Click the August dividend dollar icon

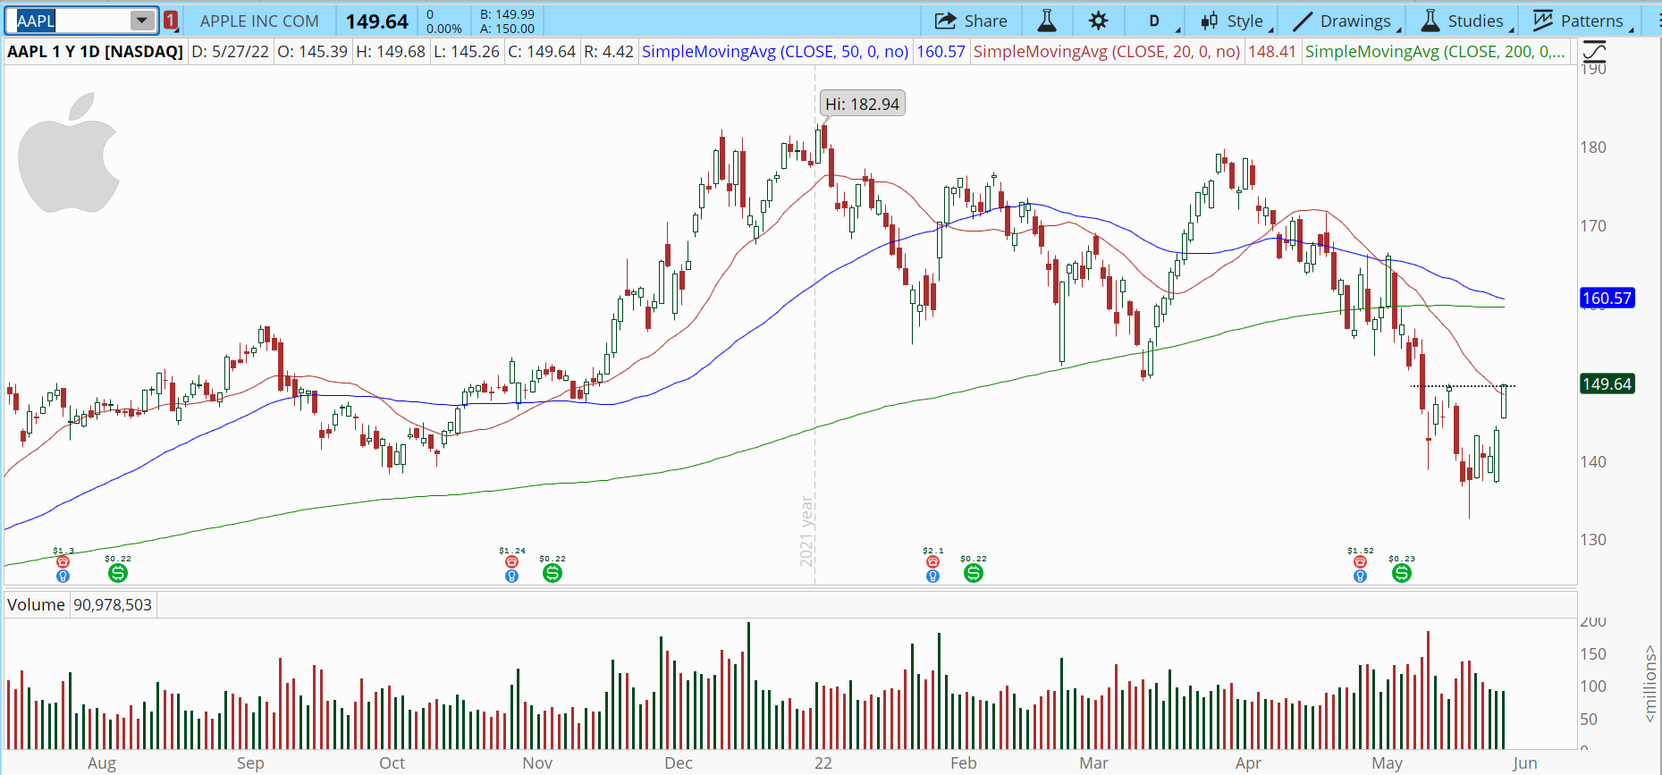tap(117, 573)
